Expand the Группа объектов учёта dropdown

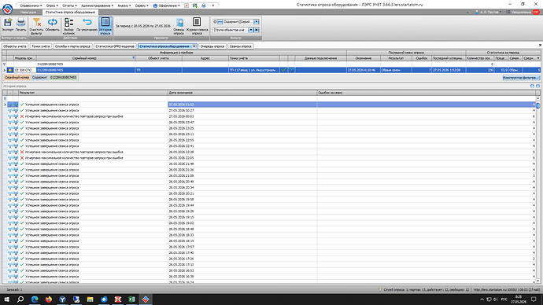(x=251, y=30)
